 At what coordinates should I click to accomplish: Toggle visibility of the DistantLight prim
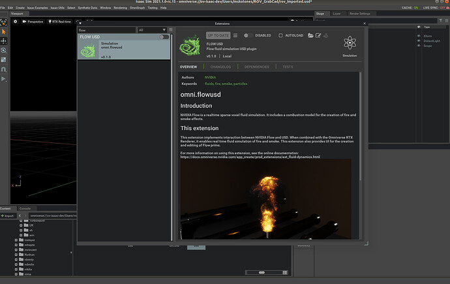[419, 40]
